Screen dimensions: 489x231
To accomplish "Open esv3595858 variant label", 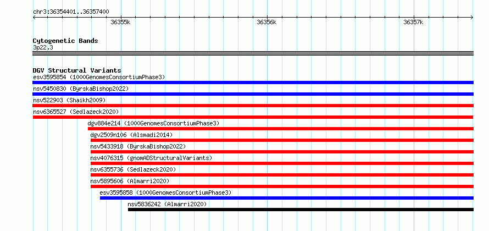I will (x=165, y=193).
